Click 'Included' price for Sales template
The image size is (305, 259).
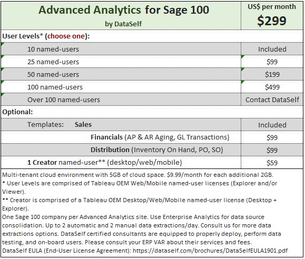(272, 125)
